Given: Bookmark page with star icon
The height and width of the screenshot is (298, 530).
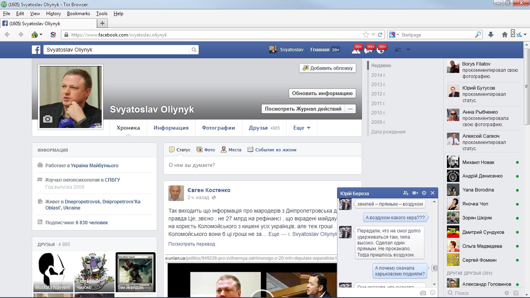Looking at the screenshot, I should tap(365, 35).
